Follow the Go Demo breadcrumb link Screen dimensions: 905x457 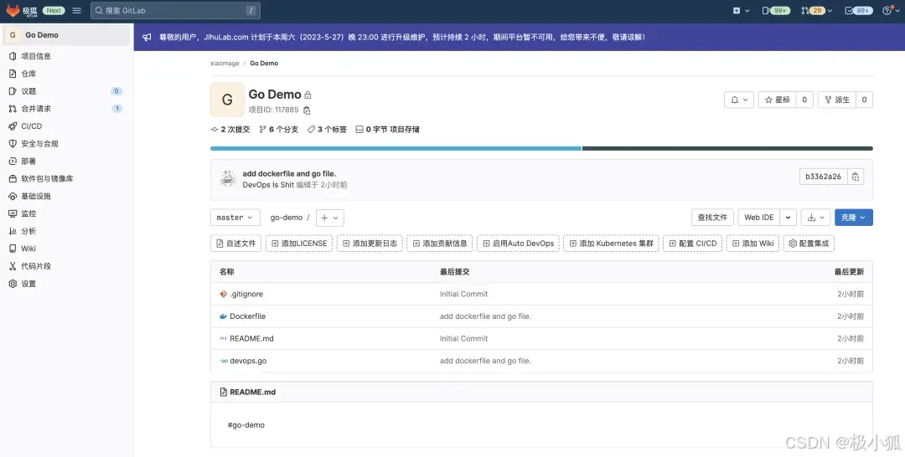(x=264, y=64)
